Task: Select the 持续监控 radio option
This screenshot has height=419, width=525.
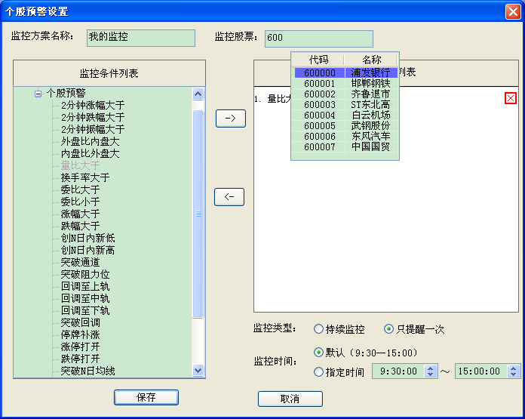Action: (318, 329)
